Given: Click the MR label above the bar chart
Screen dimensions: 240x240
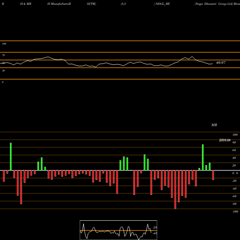Looking at the screenshot, I should [214, 125].
